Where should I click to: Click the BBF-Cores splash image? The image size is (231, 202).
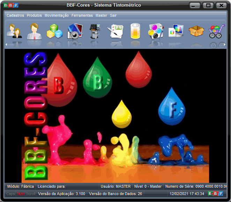click(x=115, y=116)
